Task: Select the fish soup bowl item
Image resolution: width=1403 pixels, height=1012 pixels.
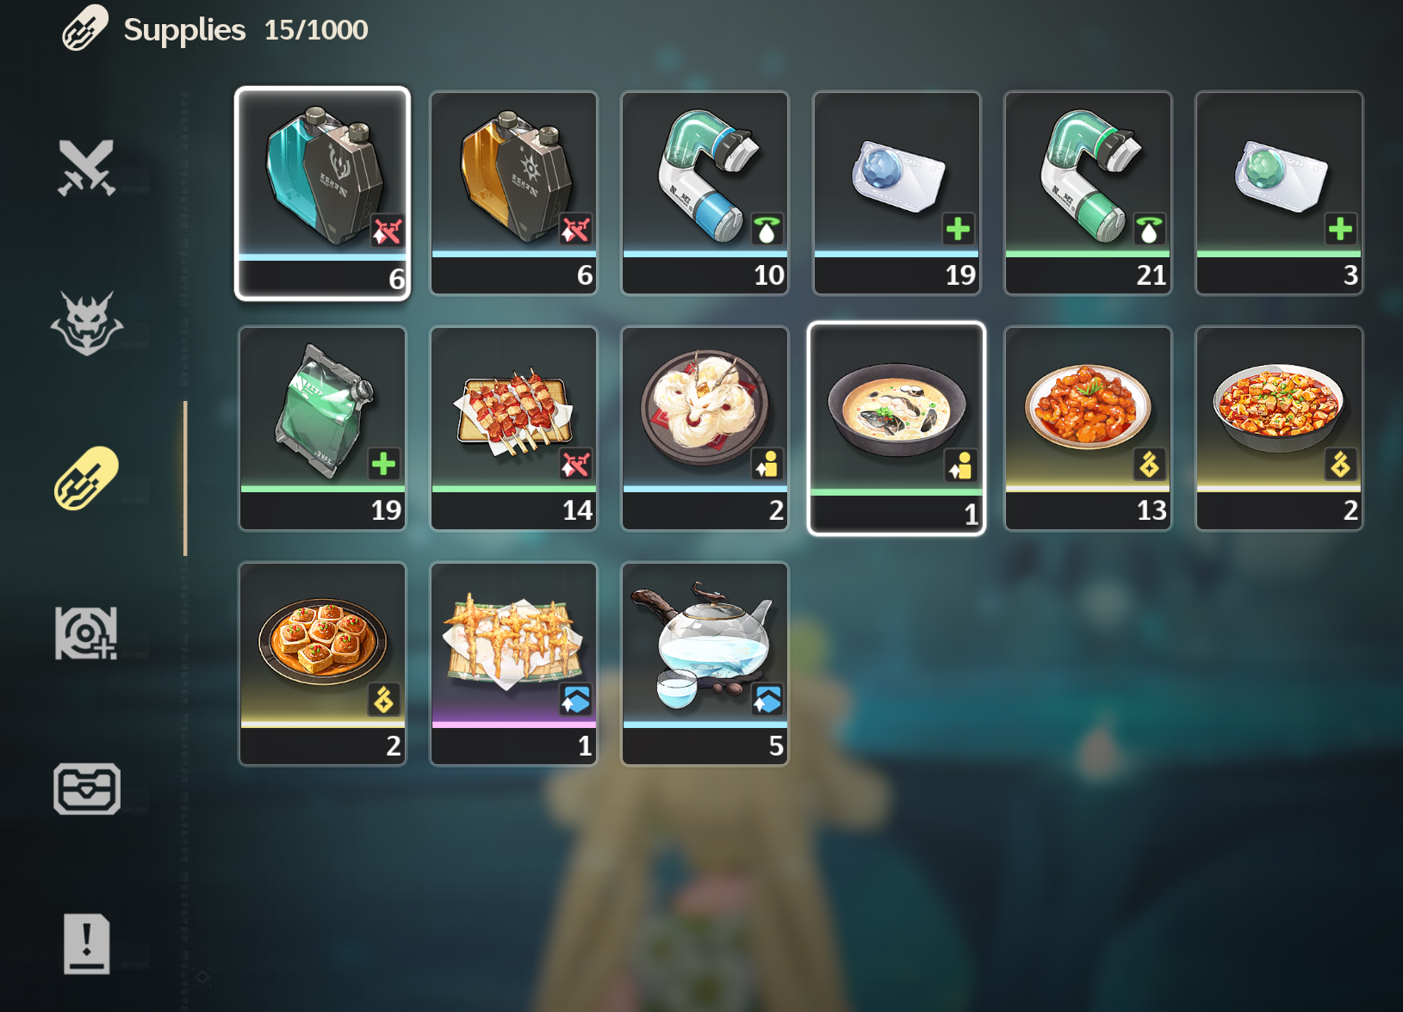Action: (897, 429)
